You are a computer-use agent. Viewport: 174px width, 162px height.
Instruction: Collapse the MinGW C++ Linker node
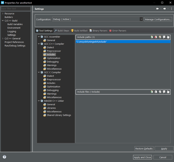pyautogui.click(x=39, y=101)
